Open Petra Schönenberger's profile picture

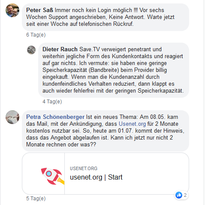pyautogui.click(x=12, y=117)
